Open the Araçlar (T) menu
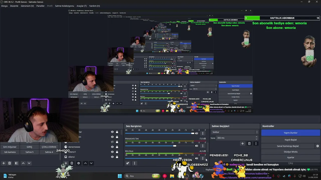 tap(82, 6)
